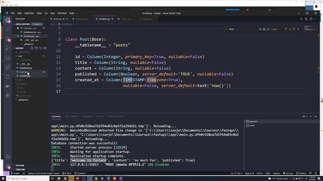
Task: Click Go Live in status bar
Action: click(x=288, y=173)
